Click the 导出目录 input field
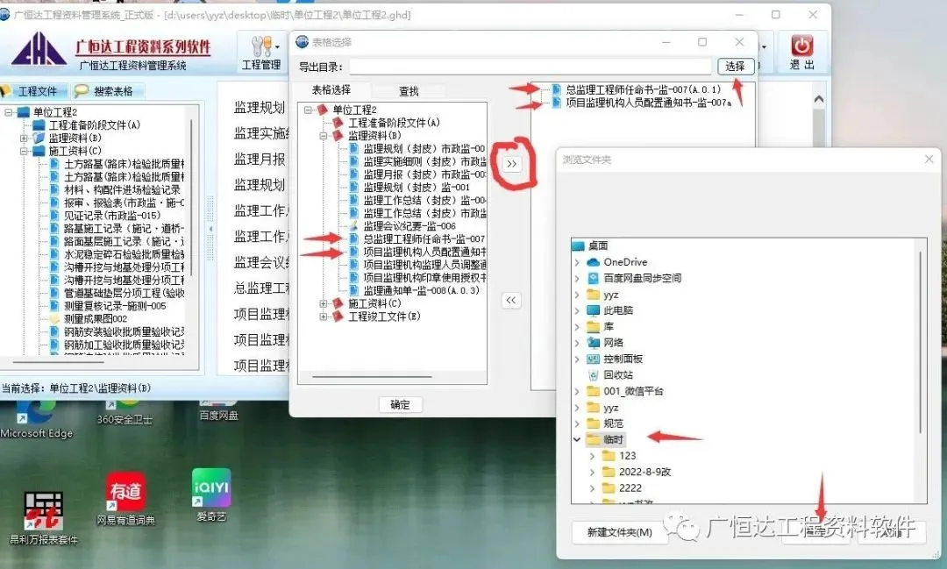 [x=530, y=67]
